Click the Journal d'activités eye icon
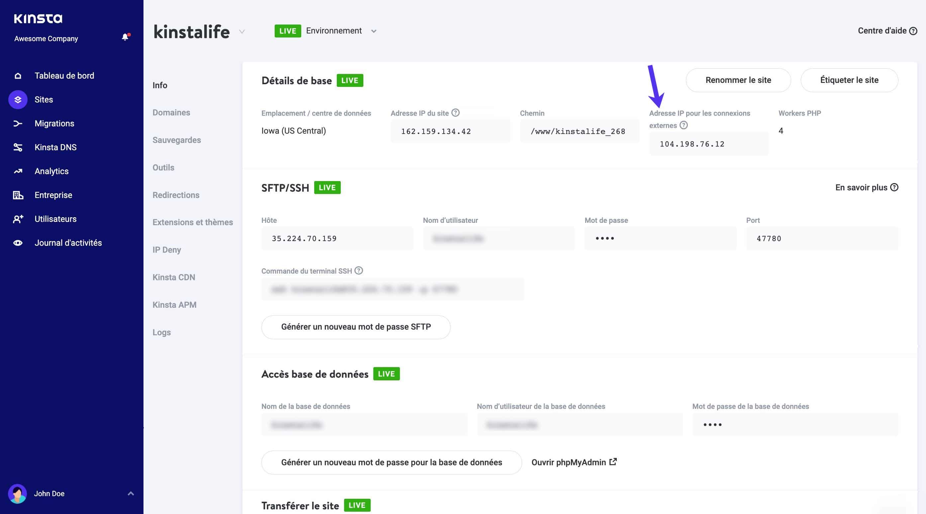 click(18, 243)
